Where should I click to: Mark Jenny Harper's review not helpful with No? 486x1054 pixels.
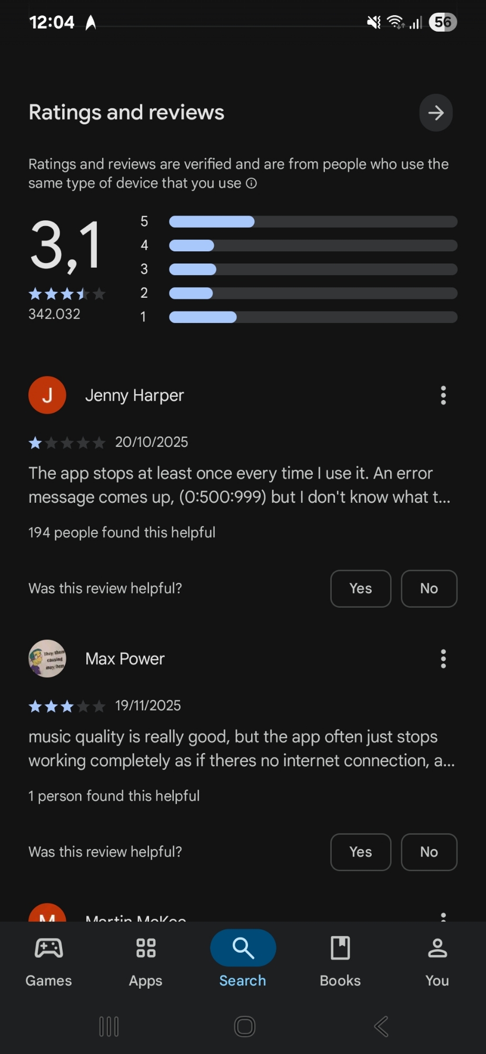pyautogui.click(x=429, y=589)
